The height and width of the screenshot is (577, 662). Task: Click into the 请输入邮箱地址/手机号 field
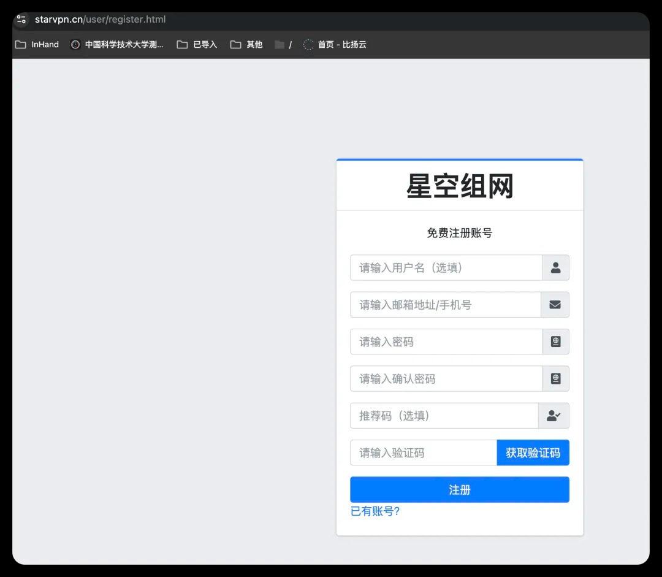(x=445, y=305)
